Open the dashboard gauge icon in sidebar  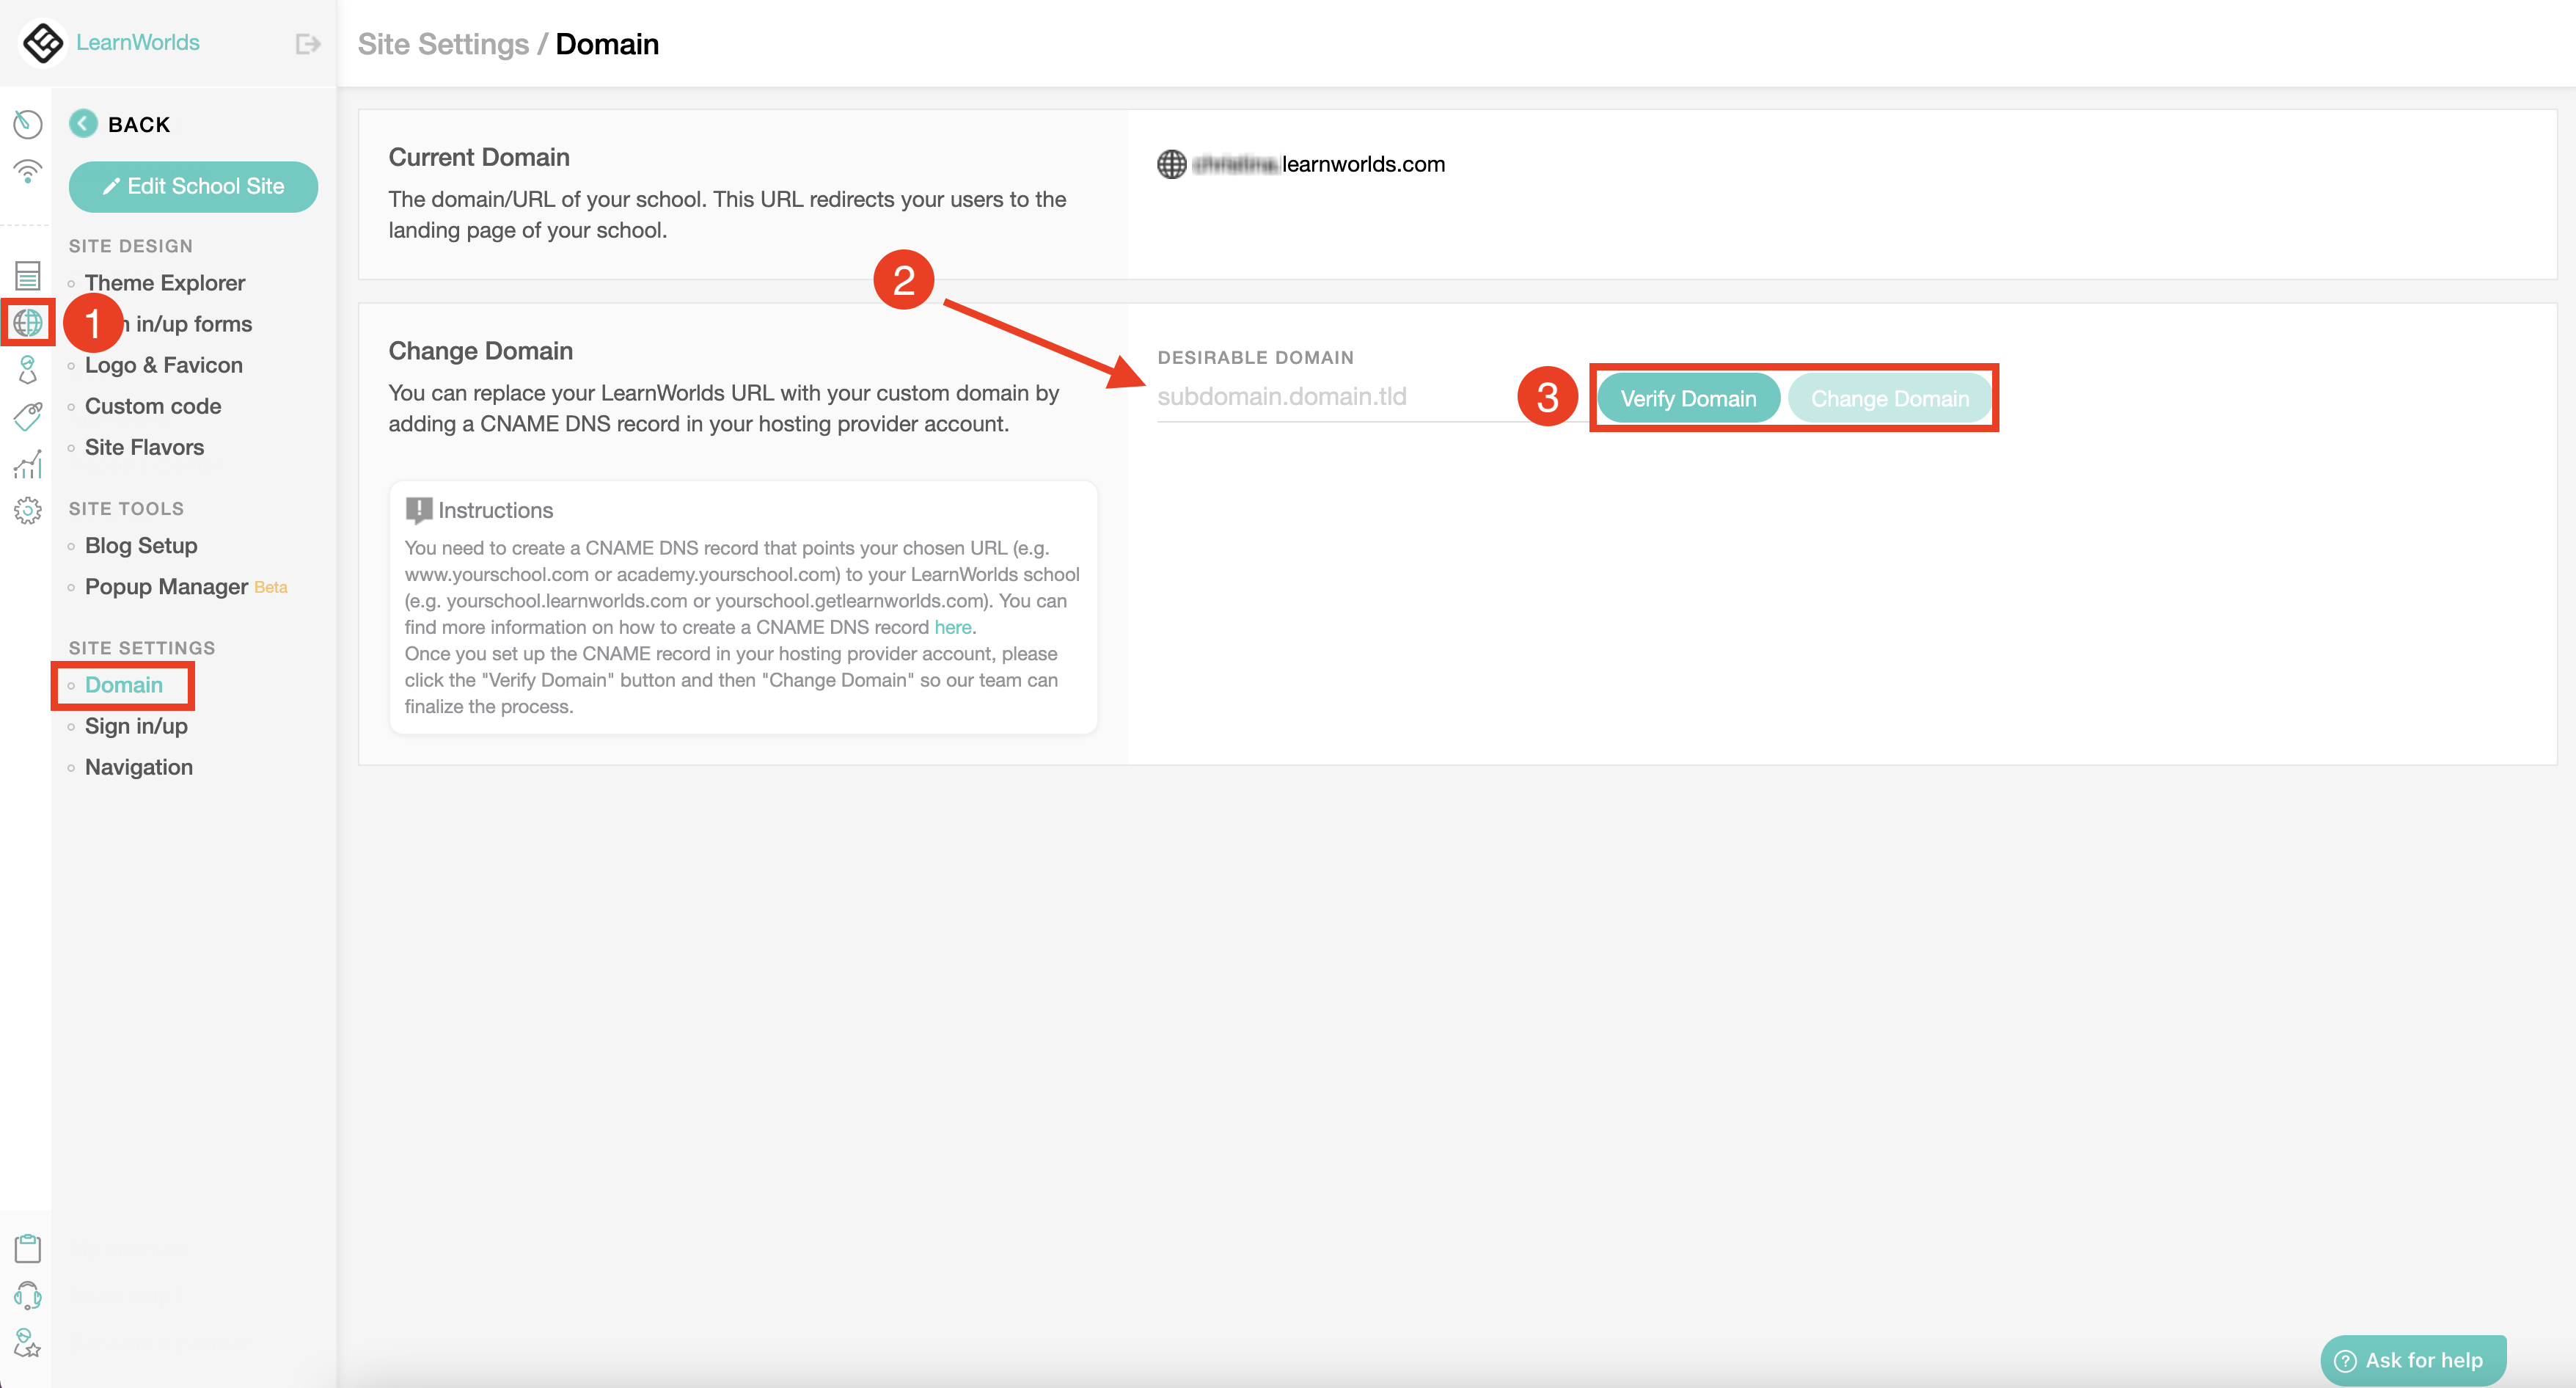(27, 124)
